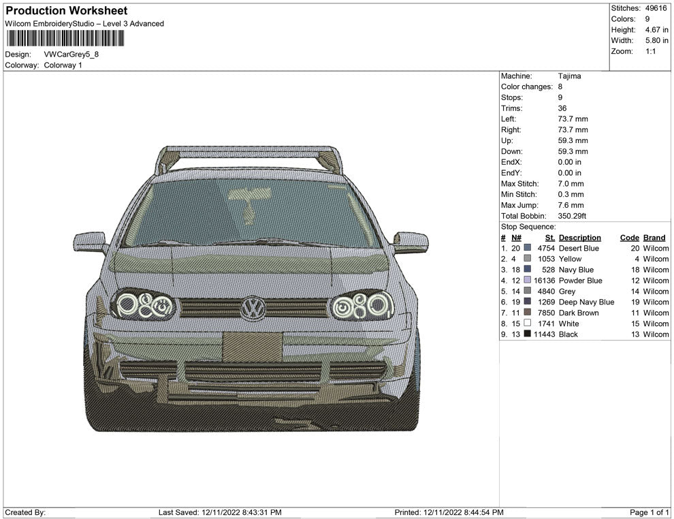Click the Page 1 of 1 label
Image resolution: width=674 pixels, height=519 pixels.
pyautogui.click(x=649, y=512)
